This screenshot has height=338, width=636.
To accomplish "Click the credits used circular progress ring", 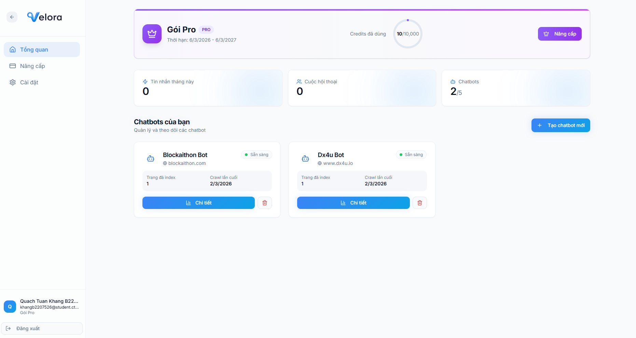I will click(x=407, y=34).
